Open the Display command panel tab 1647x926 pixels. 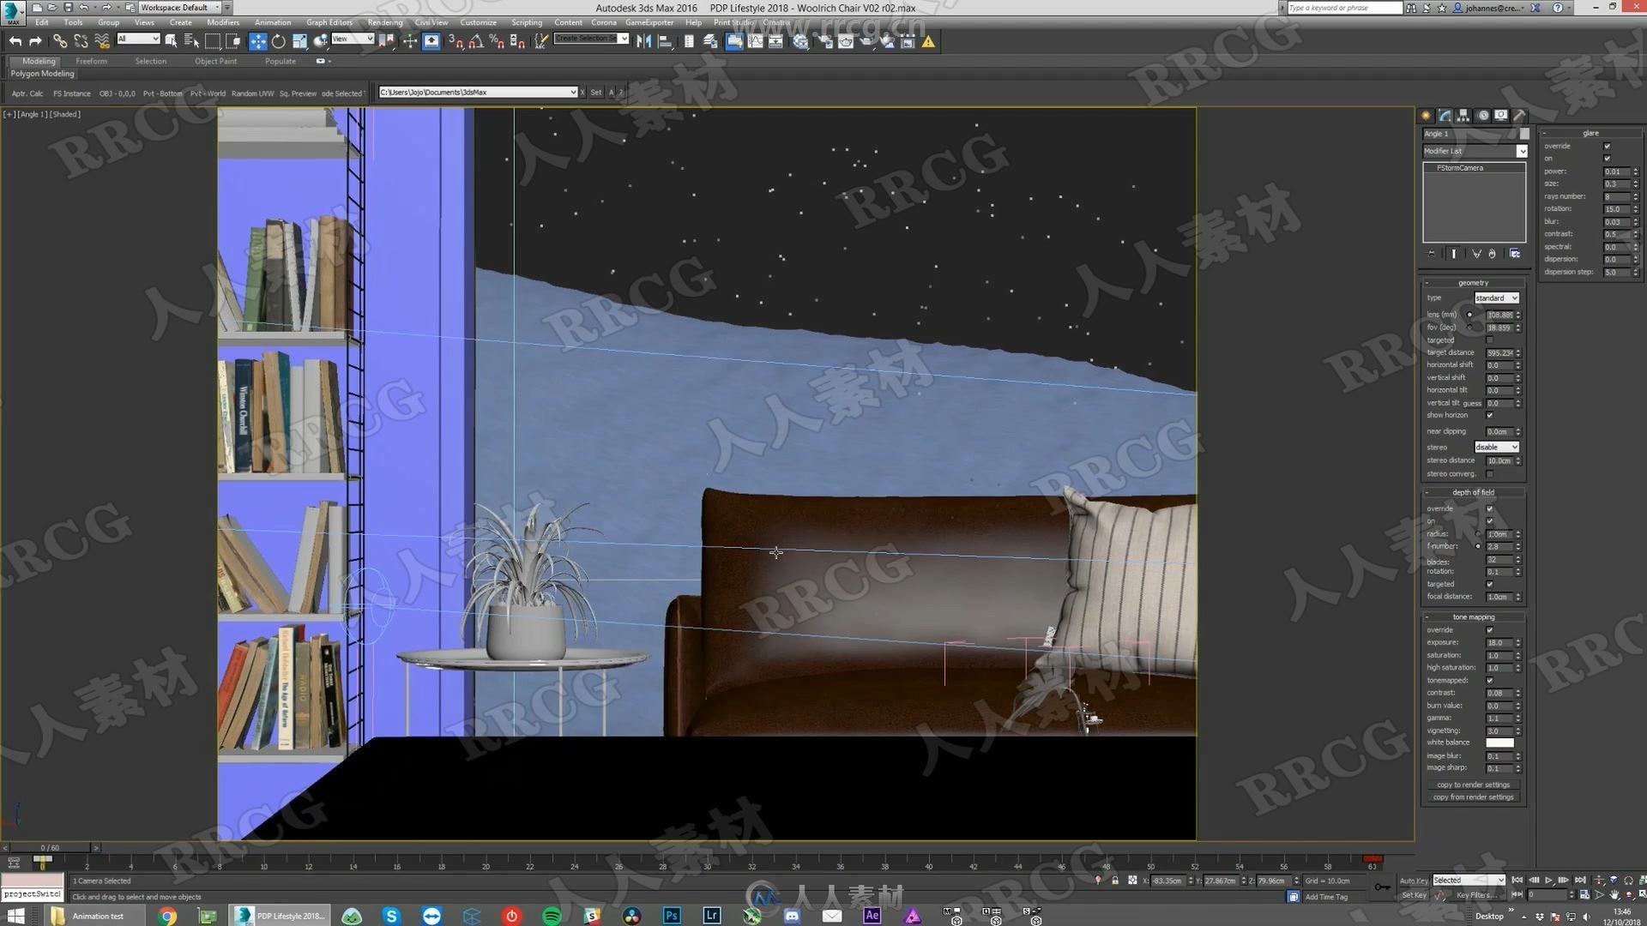[x=1501, y=115]
